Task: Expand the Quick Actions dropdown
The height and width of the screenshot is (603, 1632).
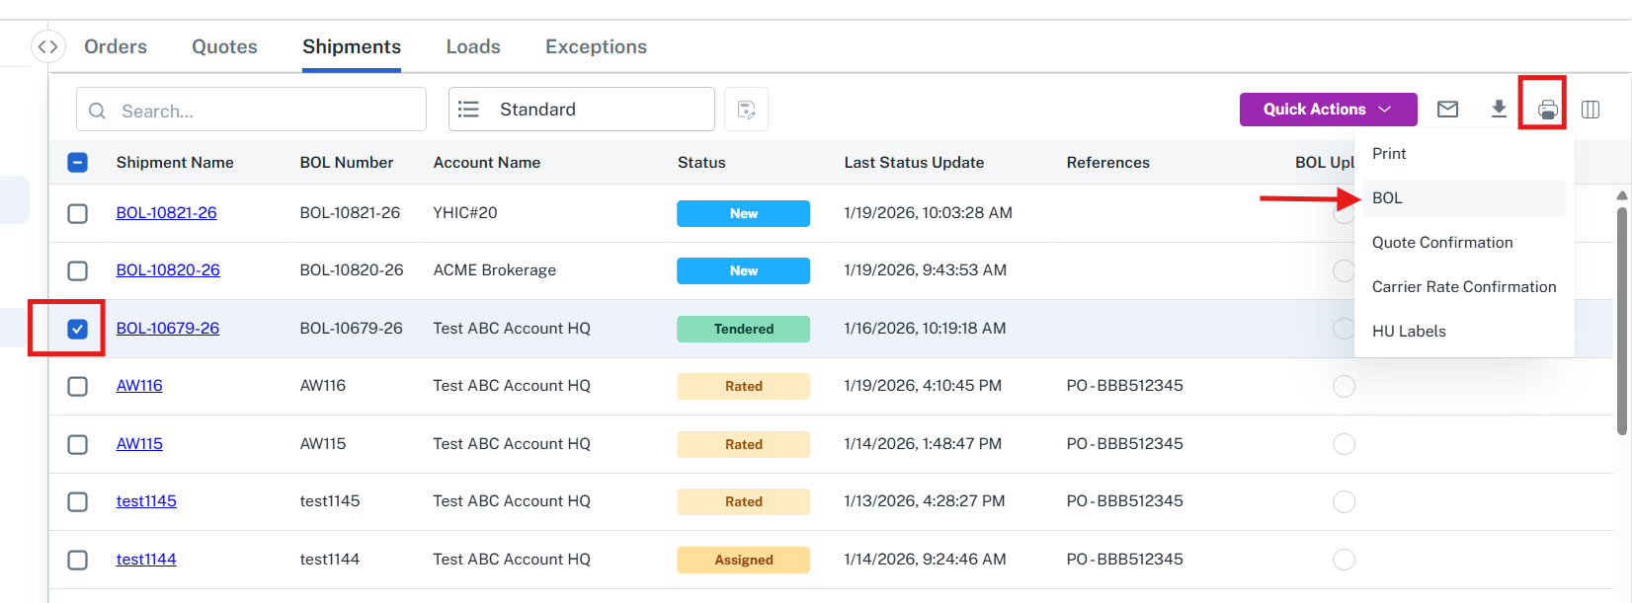Action: pyautogui.click(x=1328, y=110)
